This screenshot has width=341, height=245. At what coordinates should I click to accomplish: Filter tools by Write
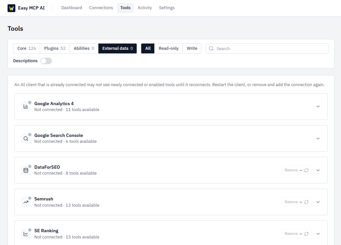tap(192, 48)
